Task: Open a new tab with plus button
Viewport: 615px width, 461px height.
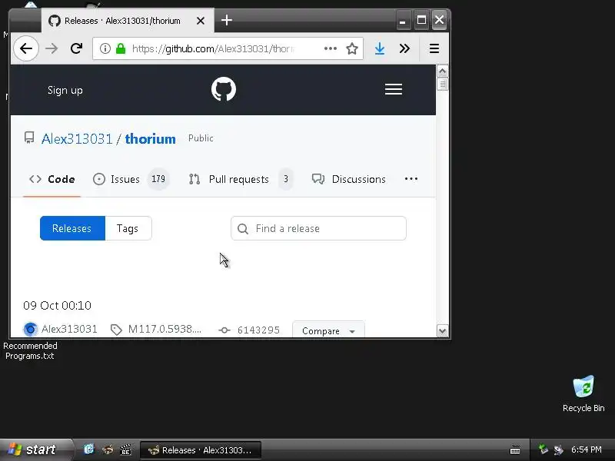Action: pos(227,20)
